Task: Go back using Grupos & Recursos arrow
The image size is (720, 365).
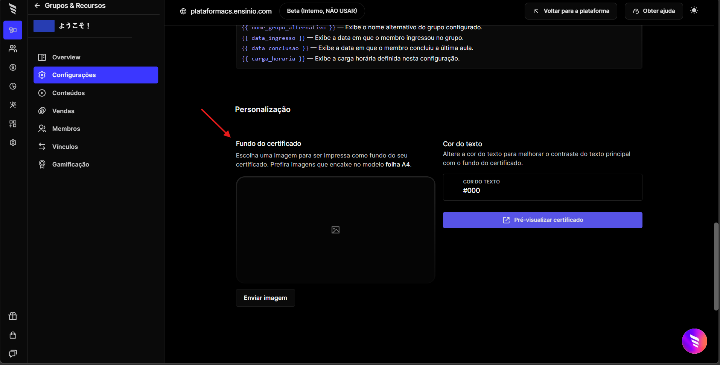Action: (37, 6)
